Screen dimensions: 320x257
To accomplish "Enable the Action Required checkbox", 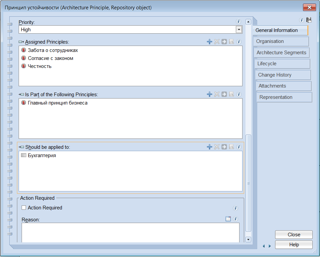I will pos(24,208).
